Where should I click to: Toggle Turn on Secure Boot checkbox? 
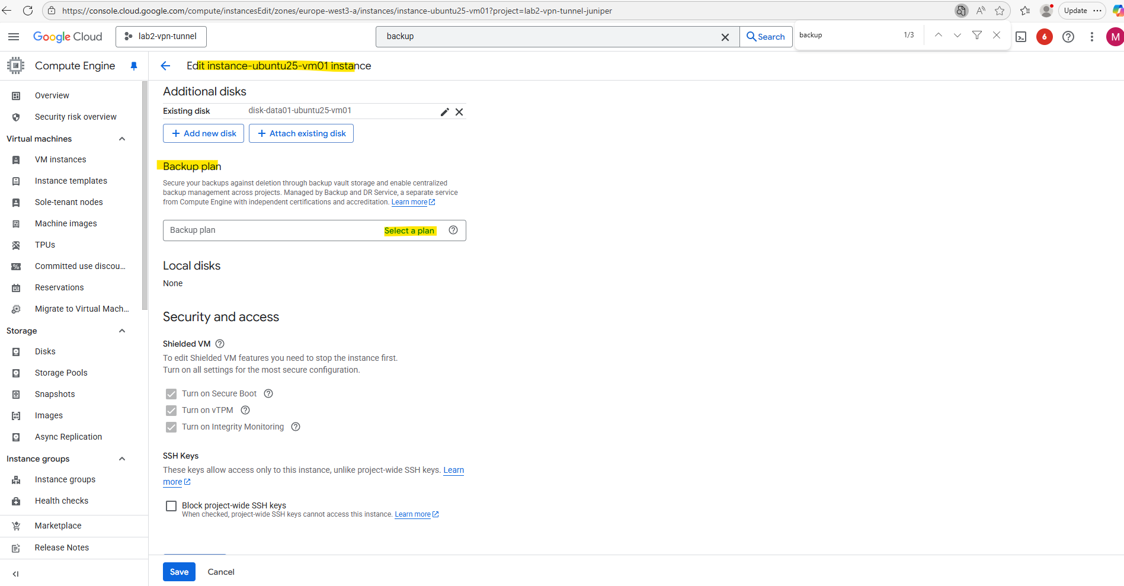171,394
